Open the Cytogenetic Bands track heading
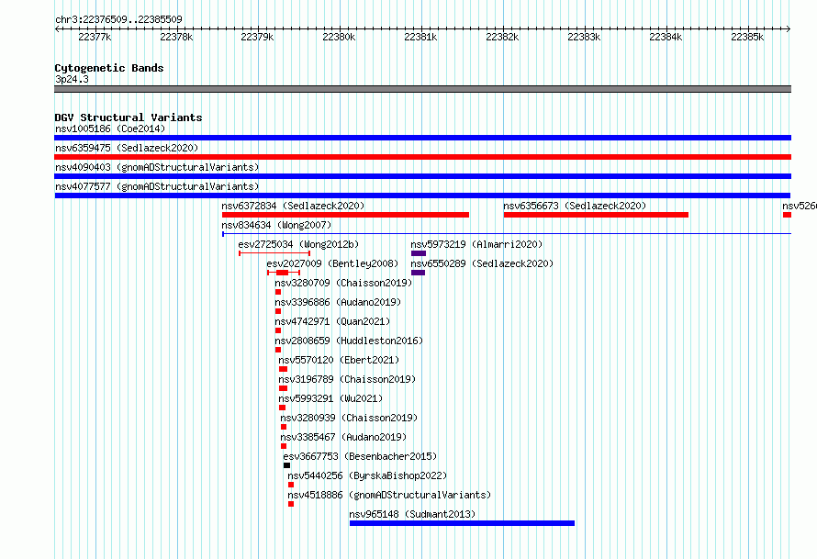Screen dimensions: 817x559 coord(109,68)
